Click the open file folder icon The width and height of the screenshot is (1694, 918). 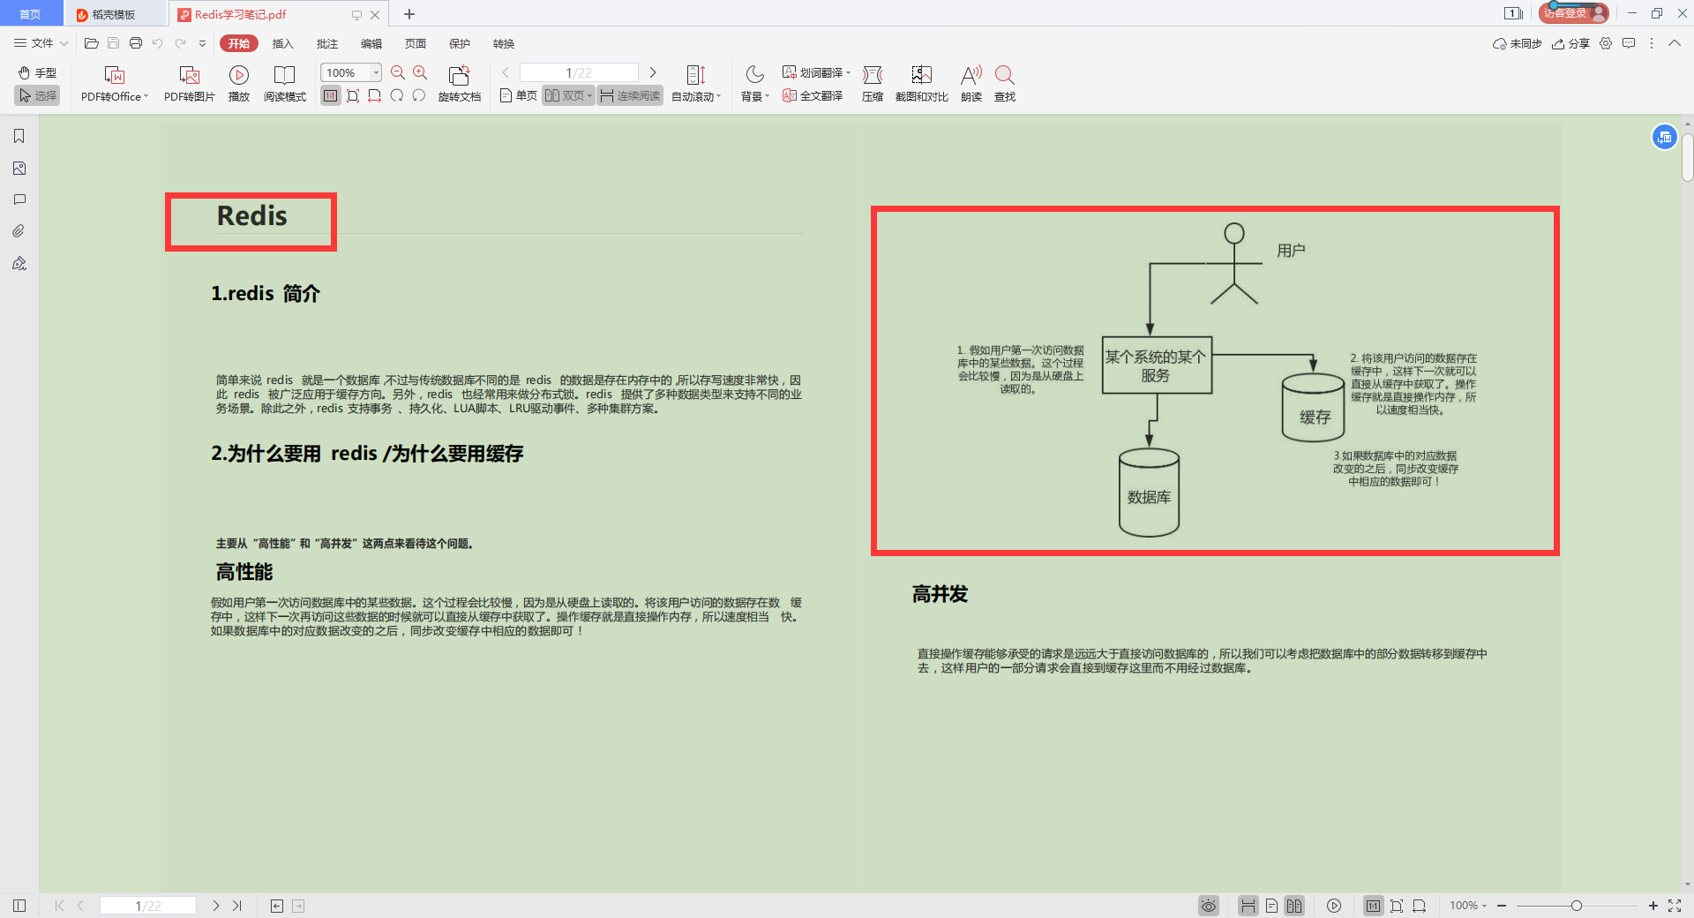pyautogui.click(x=92, y=43)
